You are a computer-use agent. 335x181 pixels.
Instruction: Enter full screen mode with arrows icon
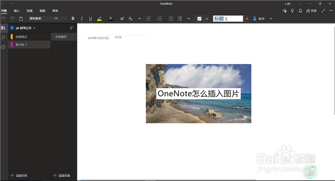click(x=323, y=11)
